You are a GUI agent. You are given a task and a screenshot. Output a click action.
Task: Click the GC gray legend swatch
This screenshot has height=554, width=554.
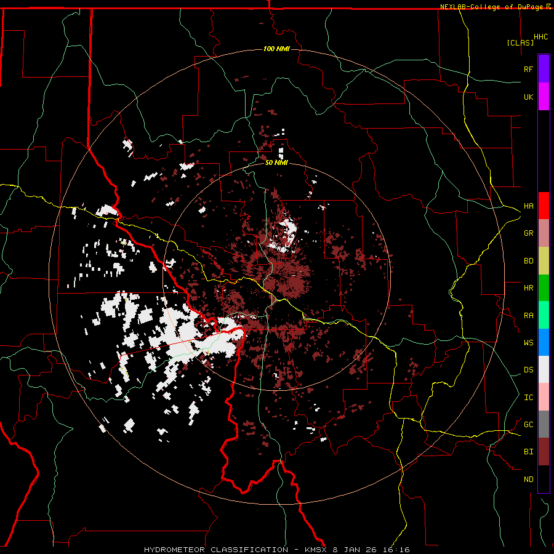544,424
